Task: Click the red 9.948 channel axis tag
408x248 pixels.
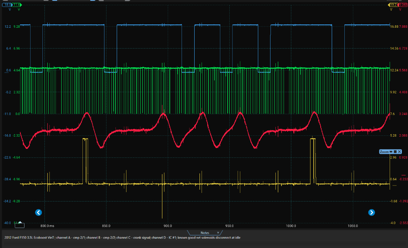Action: click(x=403, y=4)
